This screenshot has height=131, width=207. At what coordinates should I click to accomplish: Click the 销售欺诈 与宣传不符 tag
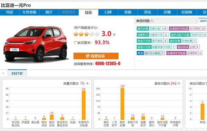(x=152, y=35)
